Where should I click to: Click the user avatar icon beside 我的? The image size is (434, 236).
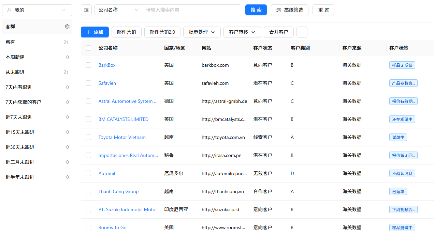[9, 10]
